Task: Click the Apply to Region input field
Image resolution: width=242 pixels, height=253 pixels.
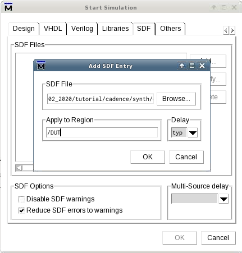Action: 102,132
